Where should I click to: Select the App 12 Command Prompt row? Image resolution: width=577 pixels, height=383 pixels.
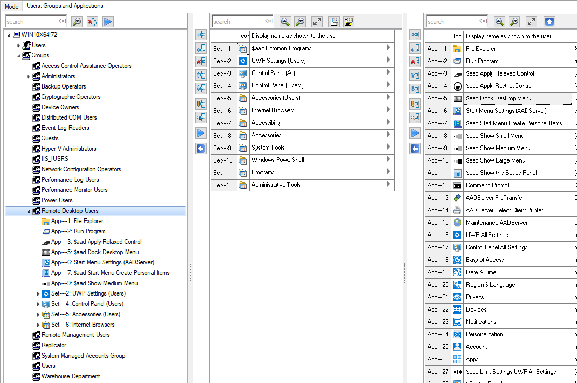click(x=487, y=185)
